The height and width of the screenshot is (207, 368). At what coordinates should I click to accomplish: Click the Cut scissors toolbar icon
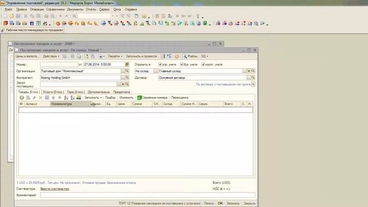(x=25, y=16)
